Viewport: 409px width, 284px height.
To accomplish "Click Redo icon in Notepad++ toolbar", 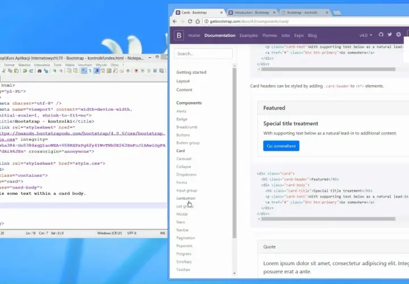I will point(31,70).
